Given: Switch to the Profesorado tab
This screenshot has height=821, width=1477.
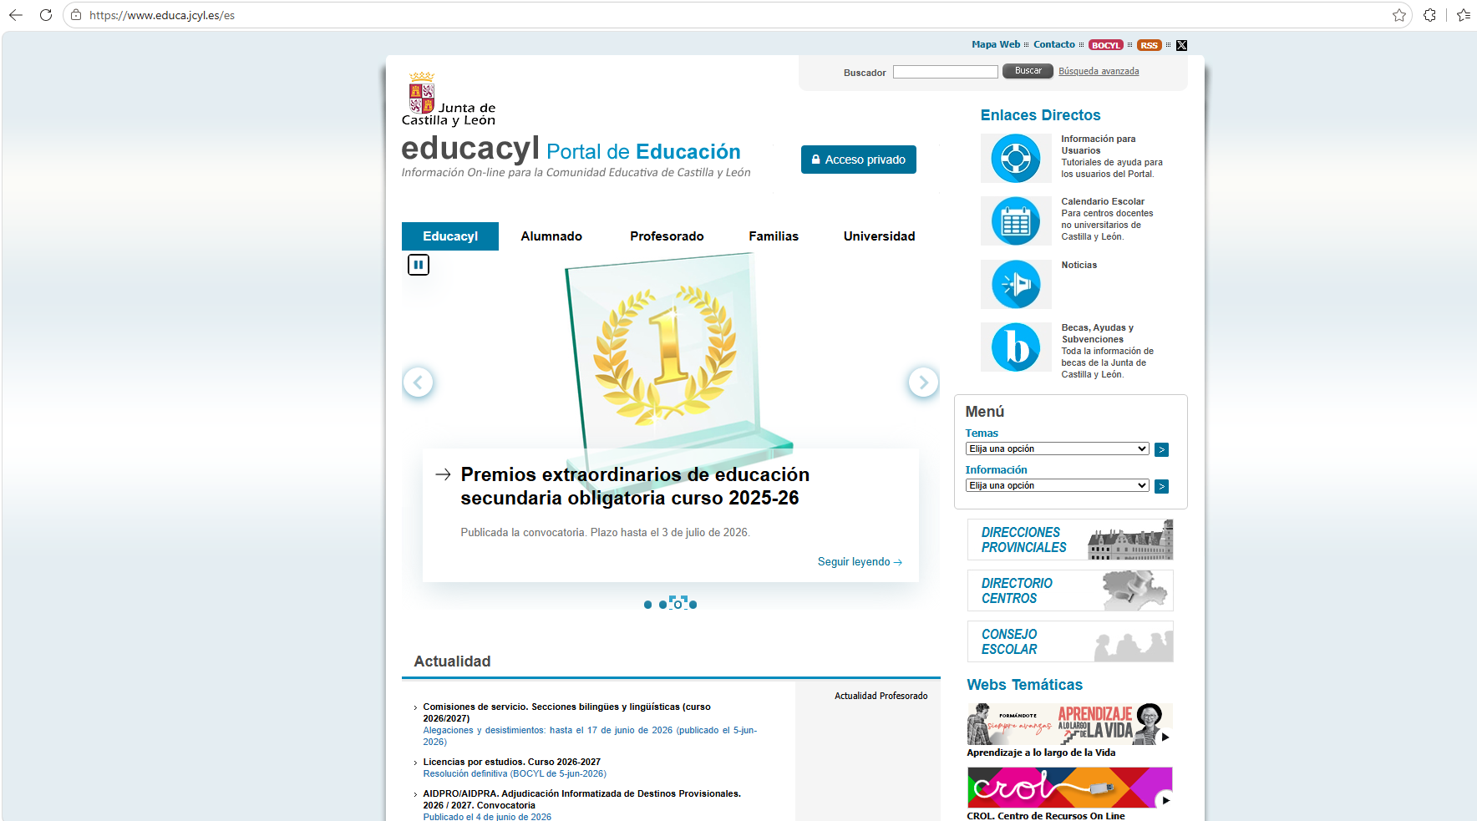Looking at the screenshot, I should pos(667,236).
